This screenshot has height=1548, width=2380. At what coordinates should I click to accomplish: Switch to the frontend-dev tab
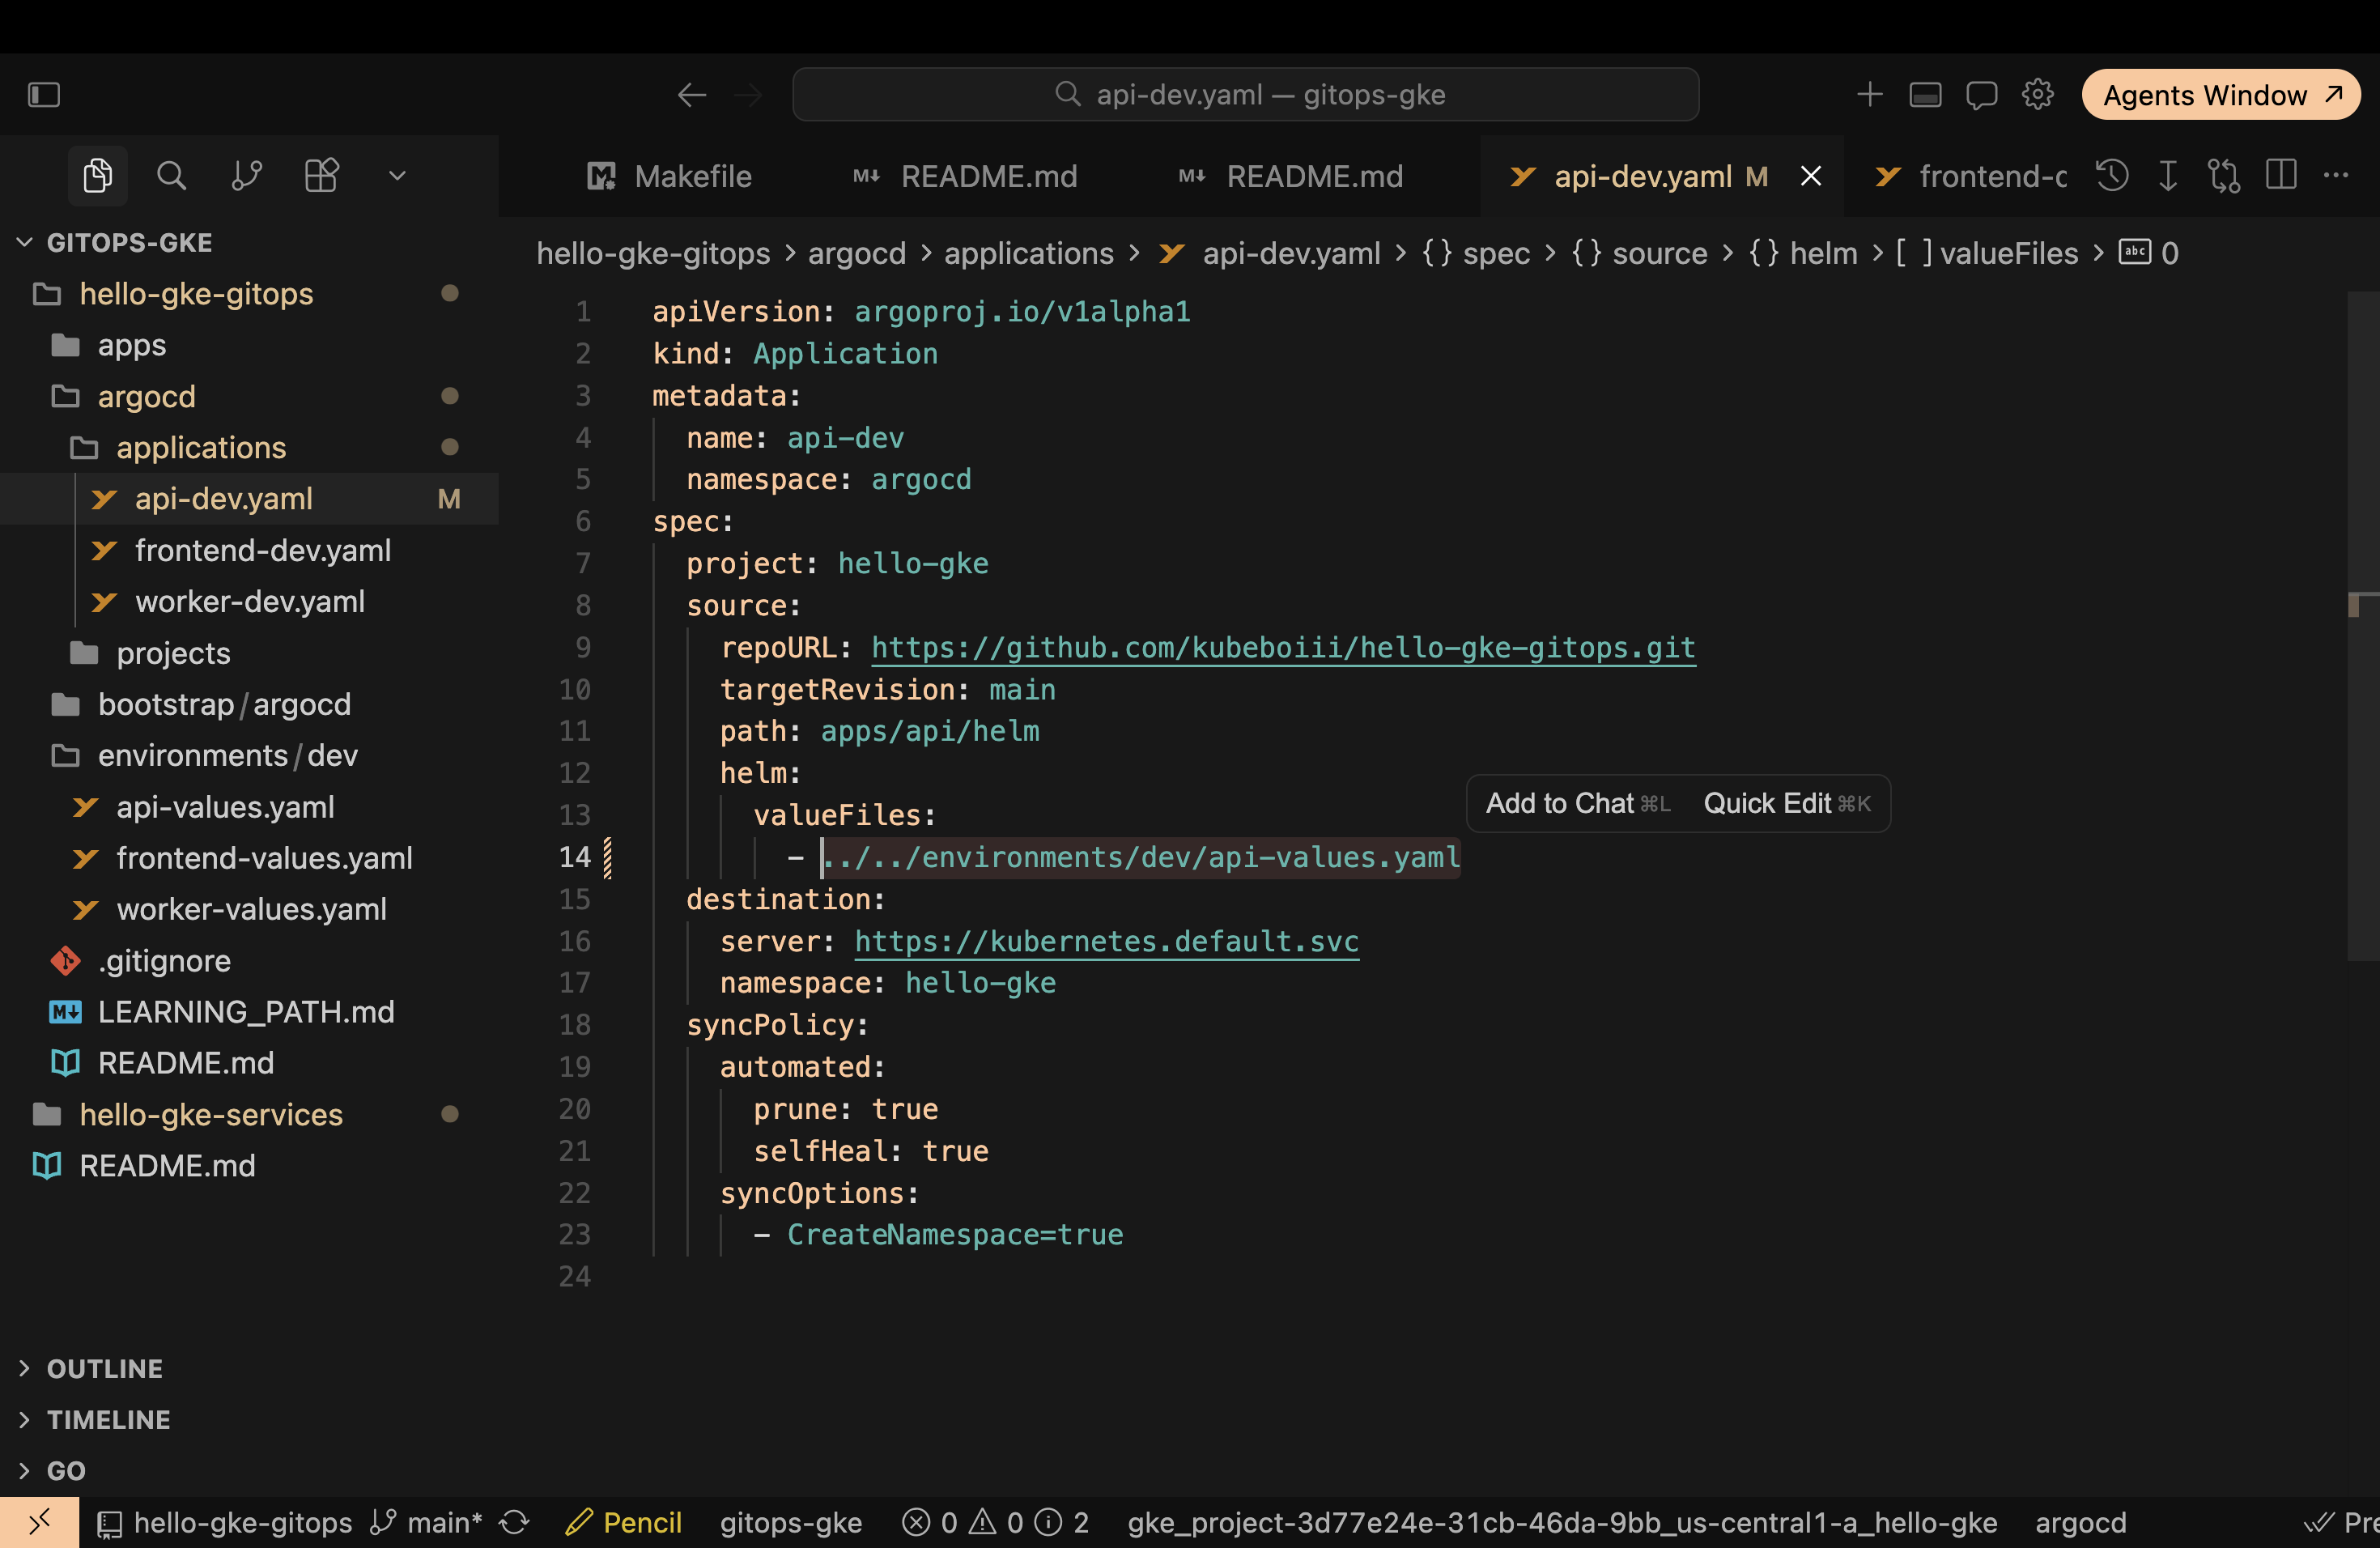click(1970, 177)
